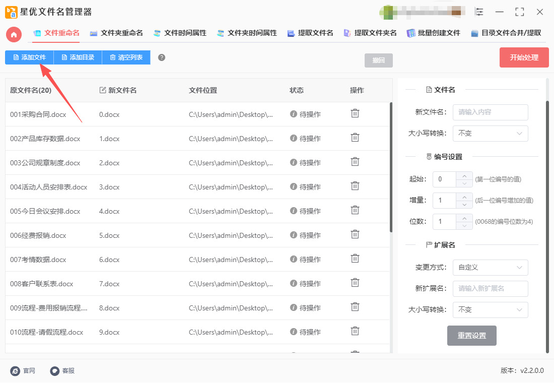Go to 提取文件名 tab

[310, 33]
